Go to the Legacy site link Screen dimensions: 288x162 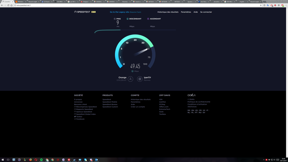click(119, 12)
